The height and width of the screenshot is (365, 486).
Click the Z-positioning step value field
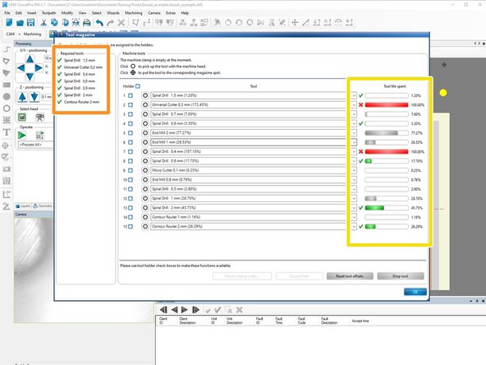pyautogui.click(x=47, y=97)
